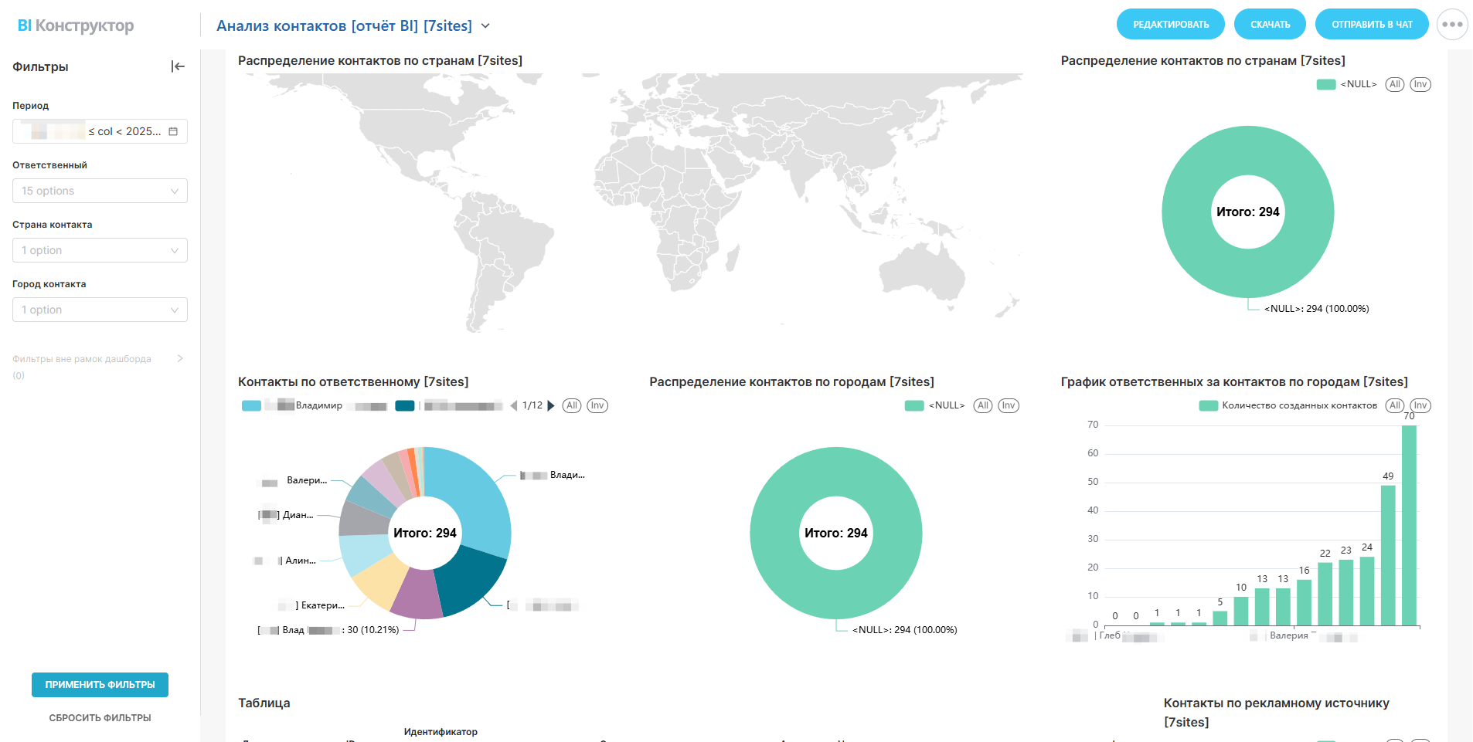
Task: Select all series in Контакты по ответственному legend
Action: (572, 405)
